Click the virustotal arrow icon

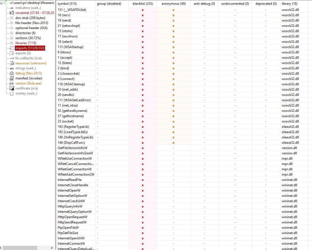click(12, 13)
